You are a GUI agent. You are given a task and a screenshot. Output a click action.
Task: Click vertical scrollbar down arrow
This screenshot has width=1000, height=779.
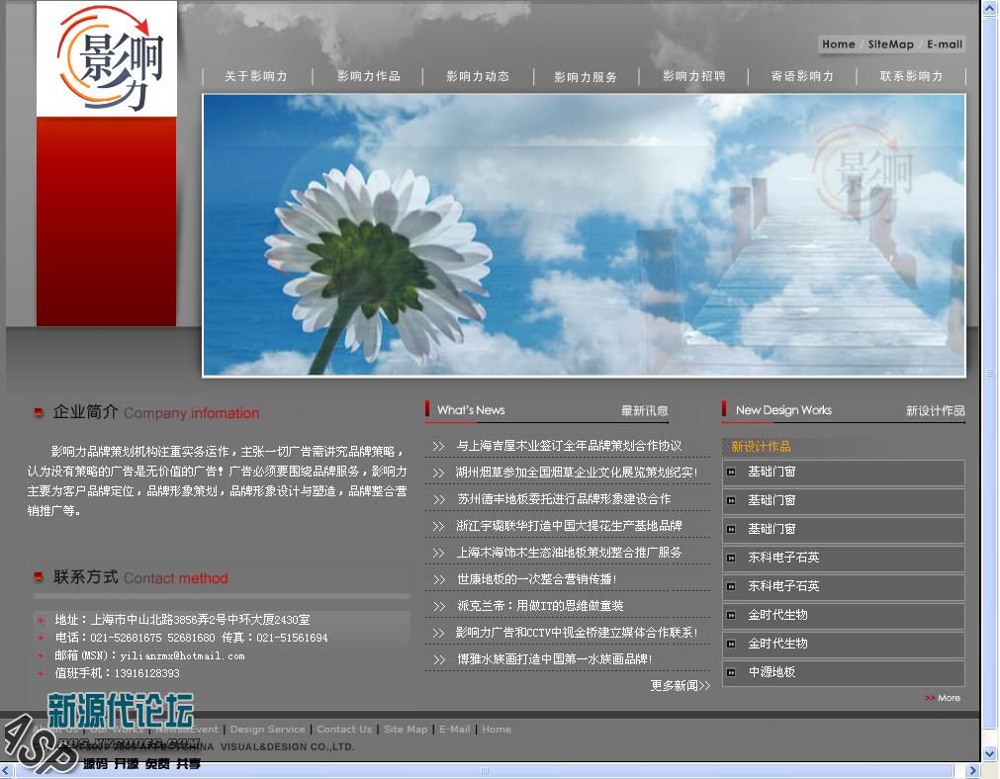(990, 753)
